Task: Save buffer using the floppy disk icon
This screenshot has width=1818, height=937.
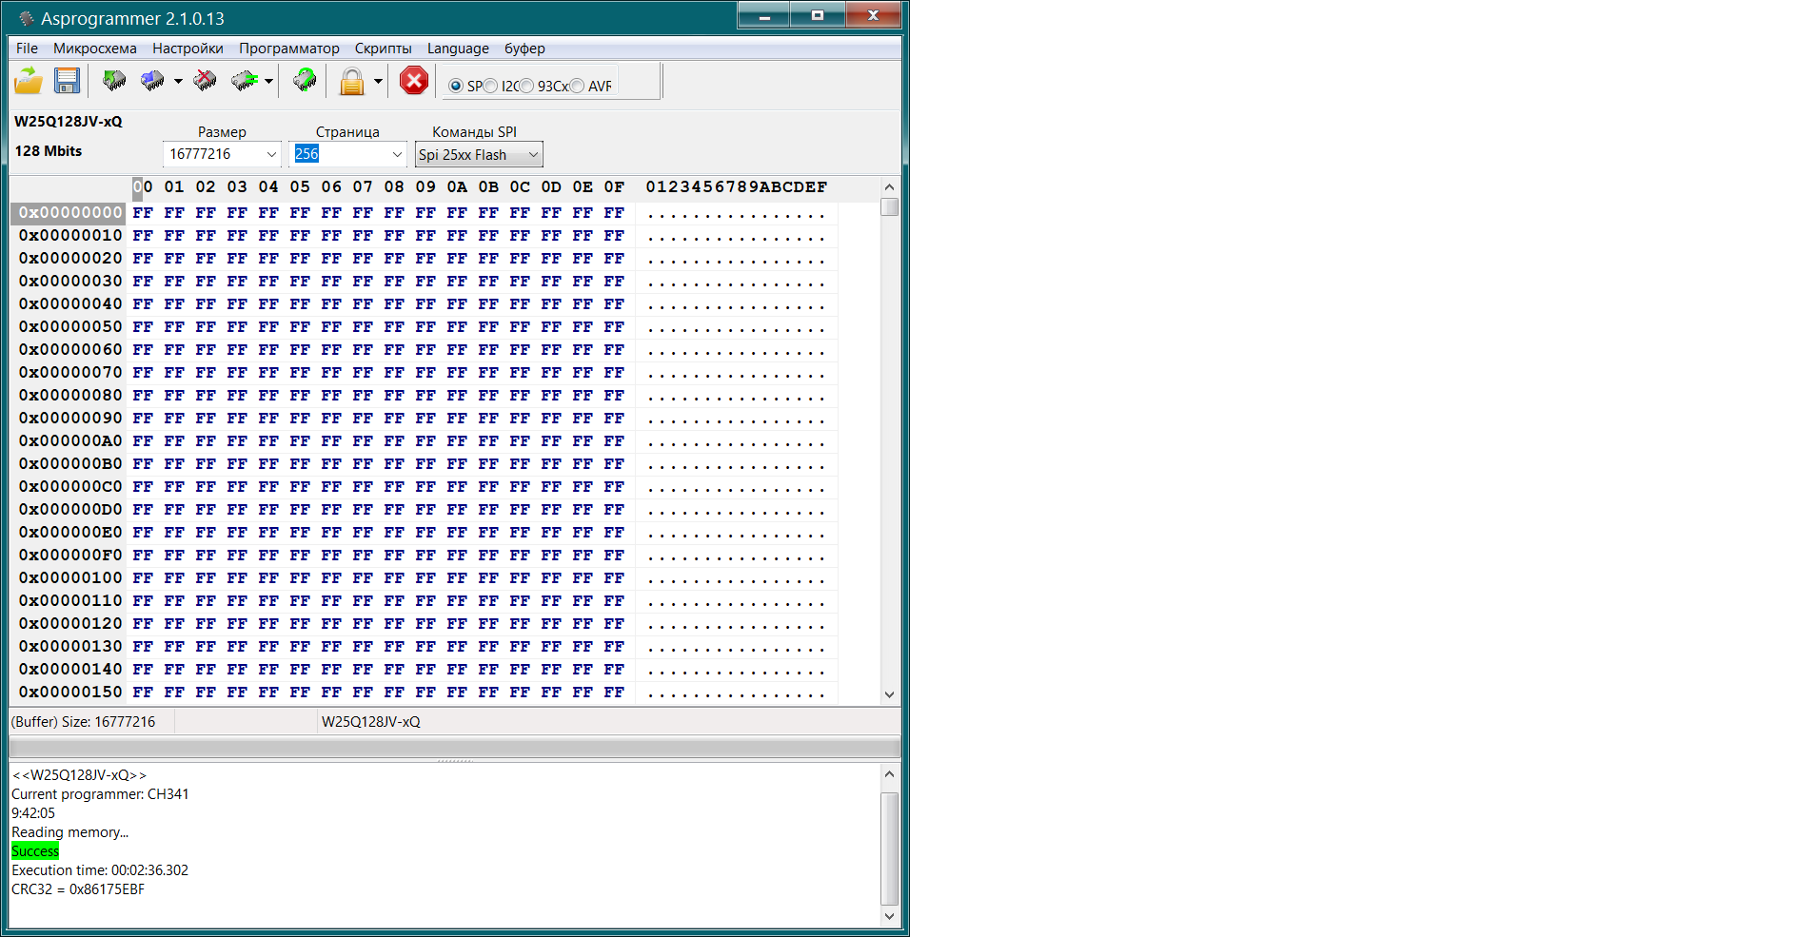Action: coord(67,81)
